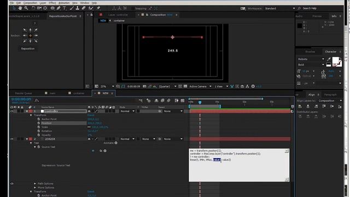The image size is (350, 197).
Task: Open the composition mini-flowchart in timeline
Action: [x=141, y=101]
